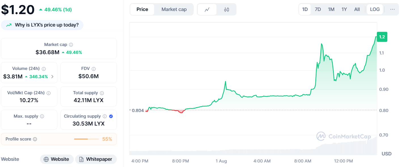Switch chart data from Price to Market cap

pos(174,9)
